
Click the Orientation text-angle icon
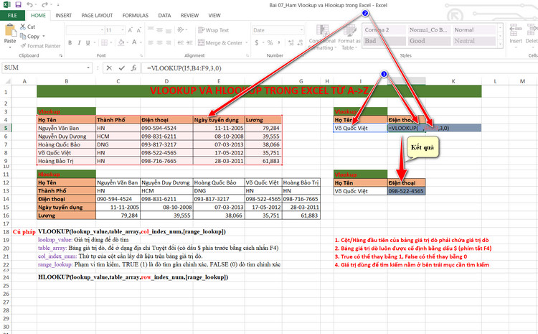[181, 30]
